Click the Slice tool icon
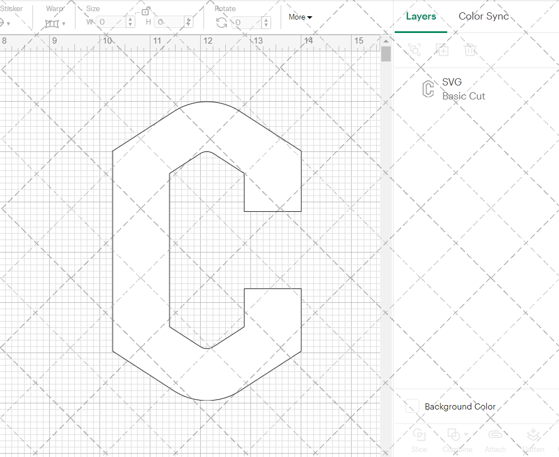This screenshot has width=559, height=457. pyautogui.click(x=419, y=435)
